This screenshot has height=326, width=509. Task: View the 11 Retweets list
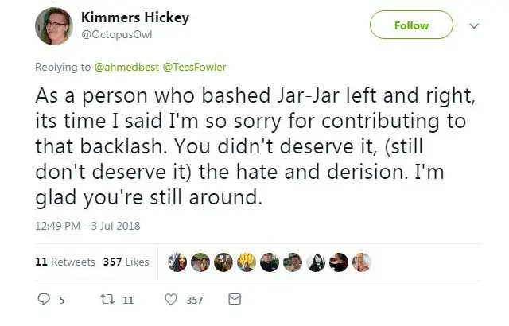pos(66,262)
